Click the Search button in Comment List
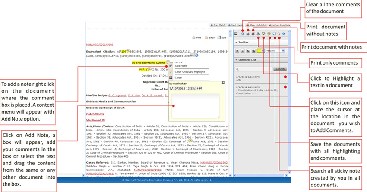The image size is (367, 192). coord(280,69)
